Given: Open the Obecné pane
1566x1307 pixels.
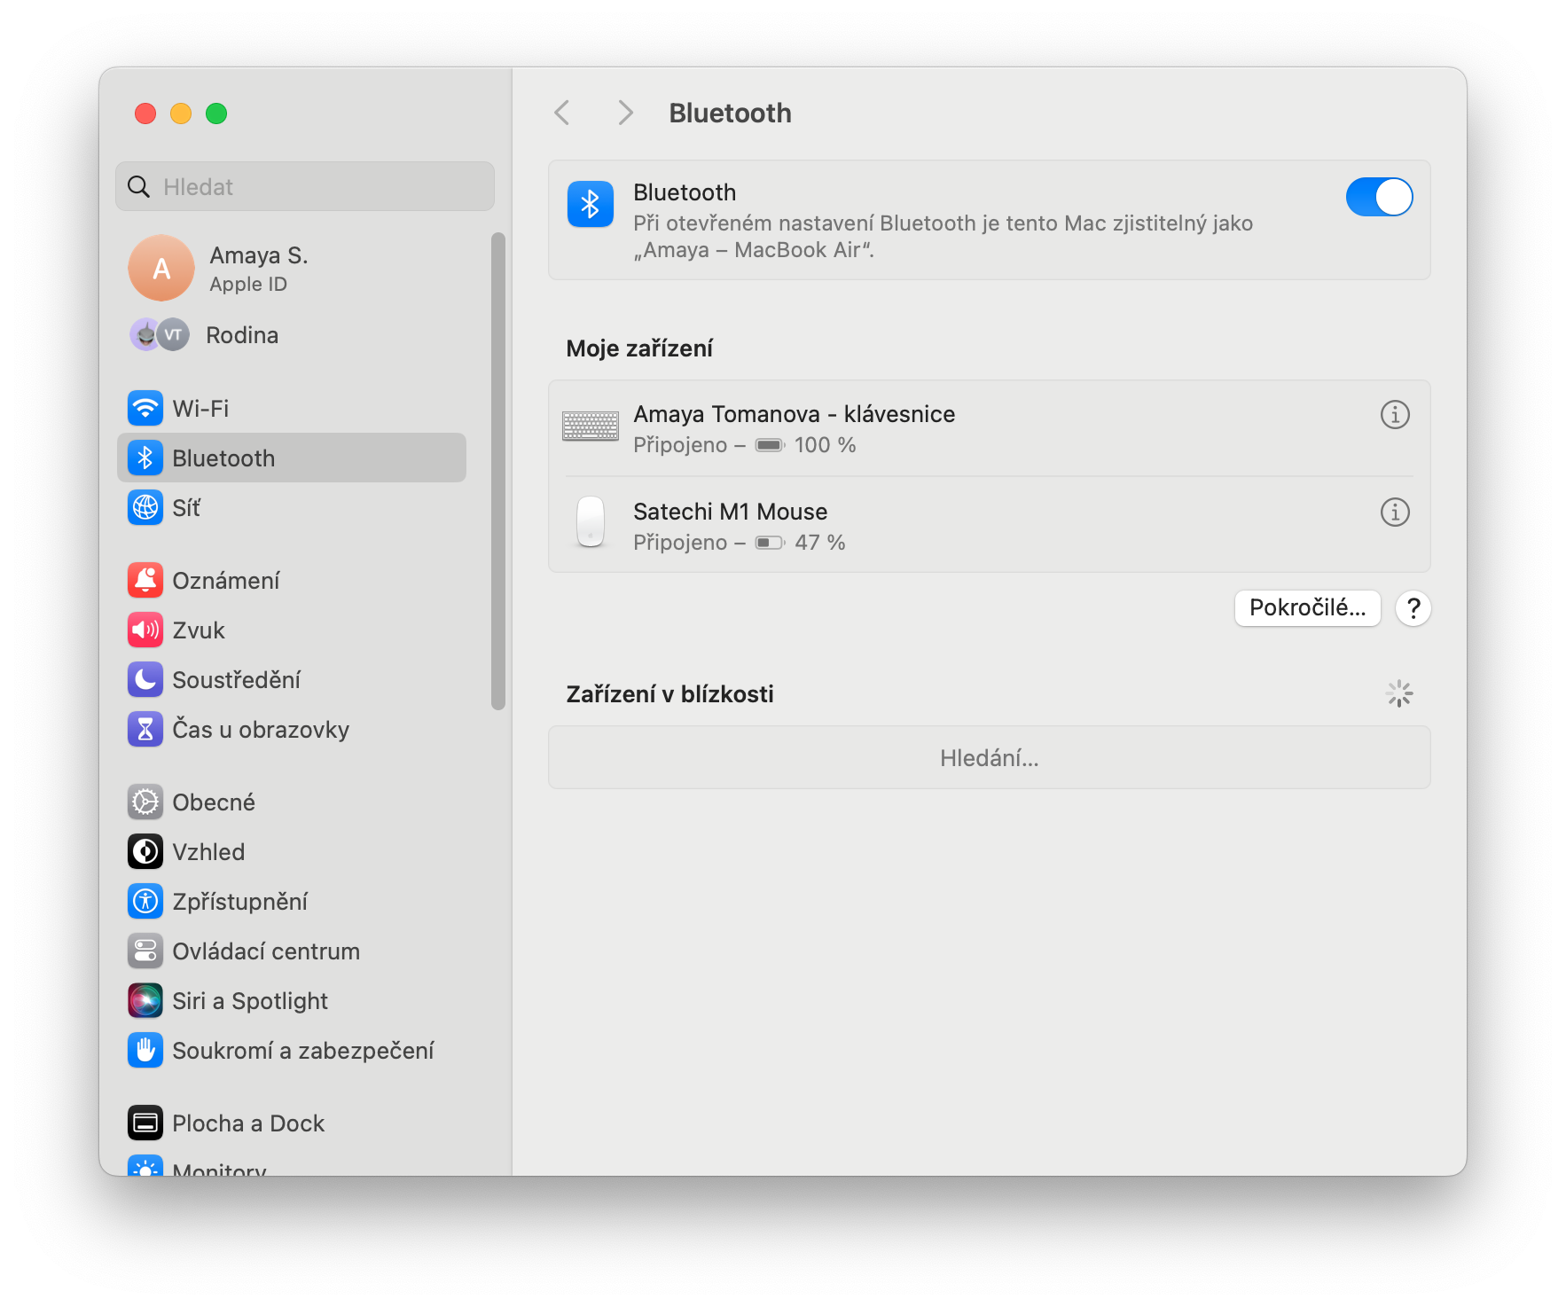Looking at the screenshot, I should 292,802.
